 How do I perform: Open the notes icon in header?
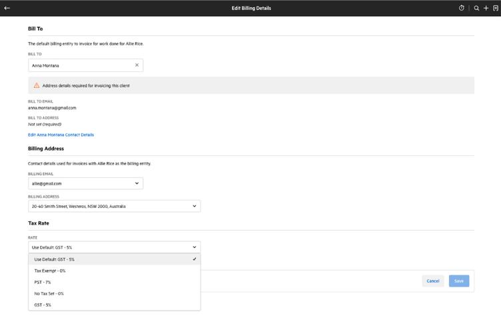496,8
